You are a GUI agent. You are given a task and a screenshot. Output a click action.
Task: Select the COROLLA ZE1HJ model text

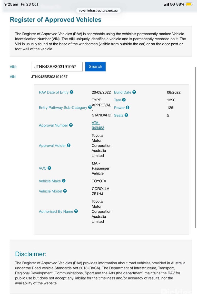tap(100, 191)
